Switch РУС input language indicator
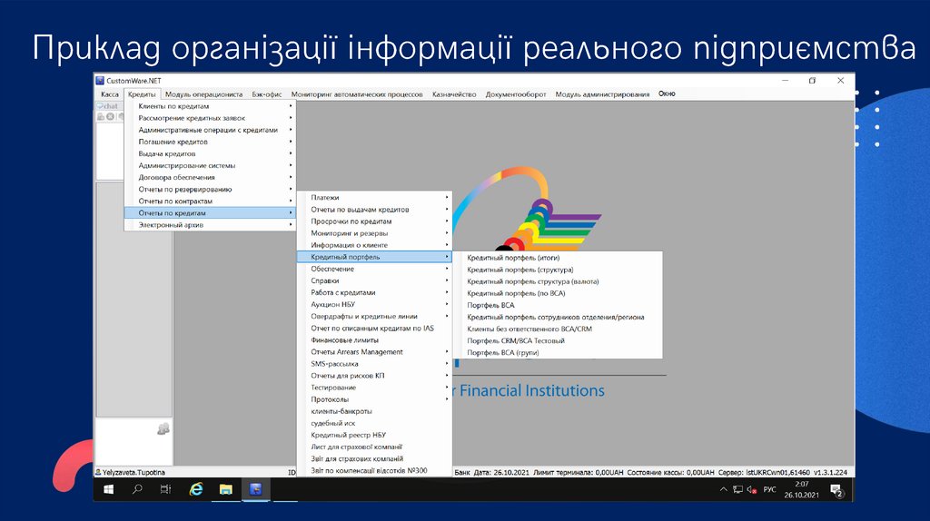Image resolution: width=930 pixels, height=521 pixels. pos(769,489)
